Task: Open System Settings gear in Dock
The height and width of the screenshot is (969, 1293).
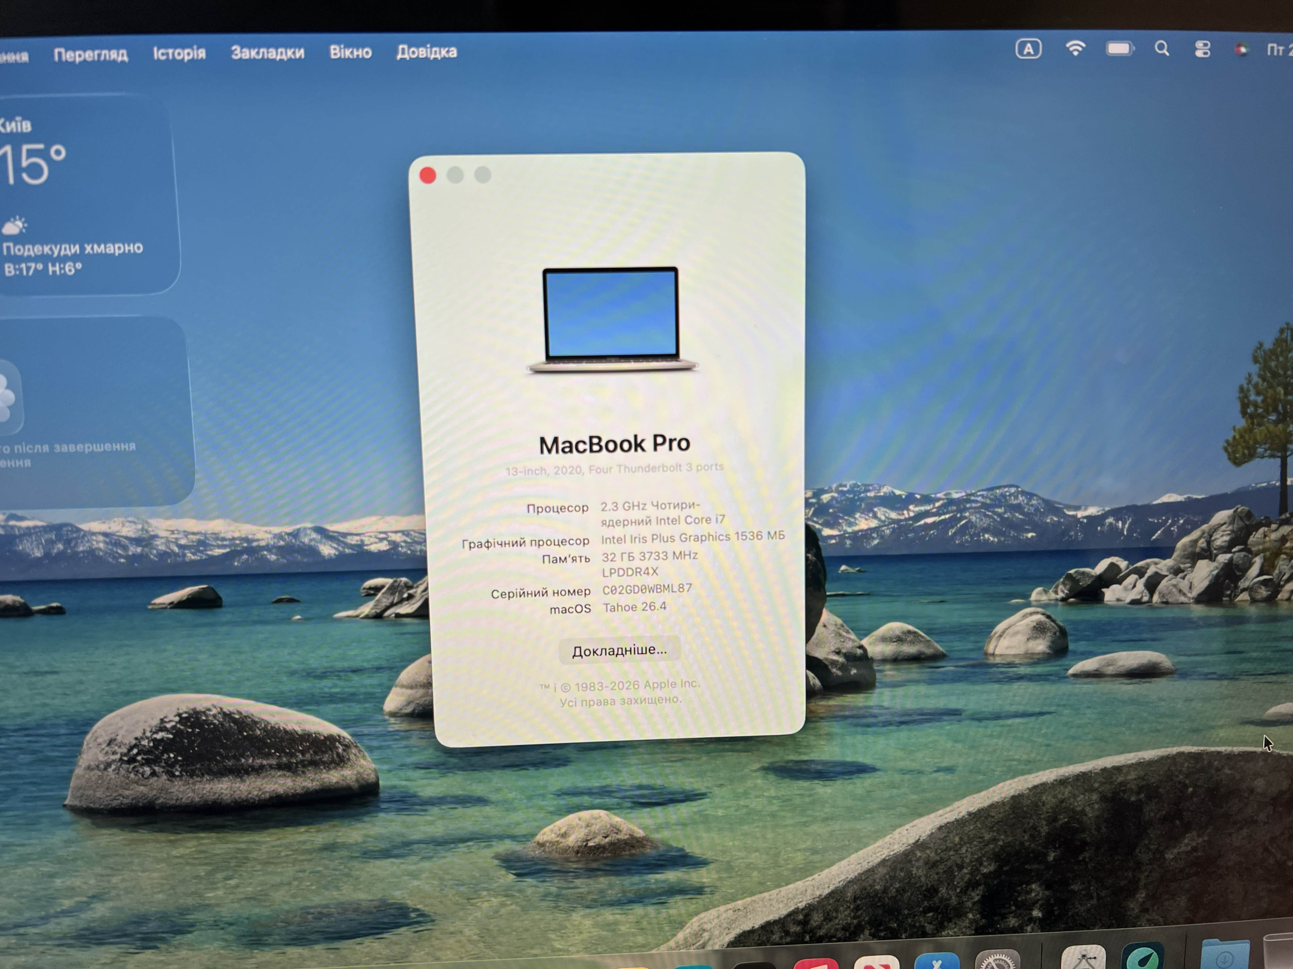Action: point(997,959)
